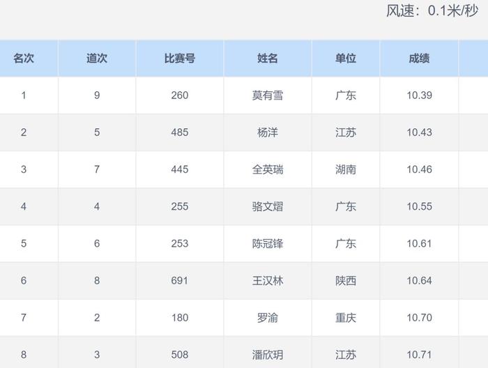Click the 成绩 column header
The height and width of the screenshot is (368, 488).
coord(419,58)
